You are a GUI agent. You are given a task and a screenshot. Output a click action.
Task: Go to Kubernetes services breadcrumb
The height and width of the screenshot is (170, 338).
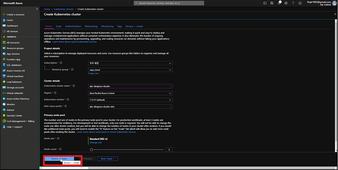(x=64, y=9)
